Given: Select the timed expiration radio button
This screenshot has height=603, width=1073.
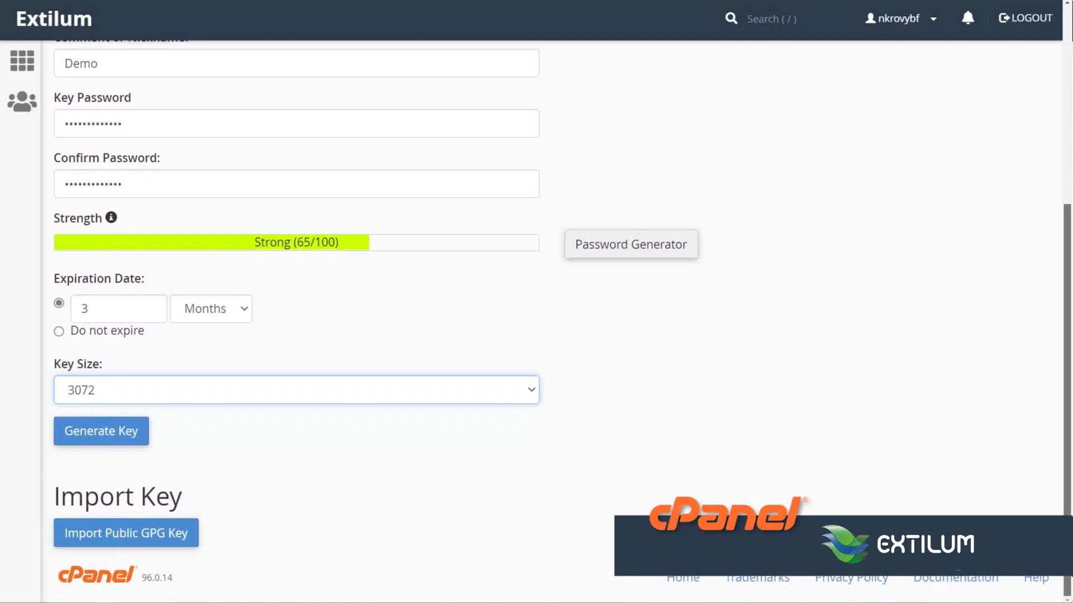Looking at the screenshot, I should pyautogui.click(x=59, y=303).
